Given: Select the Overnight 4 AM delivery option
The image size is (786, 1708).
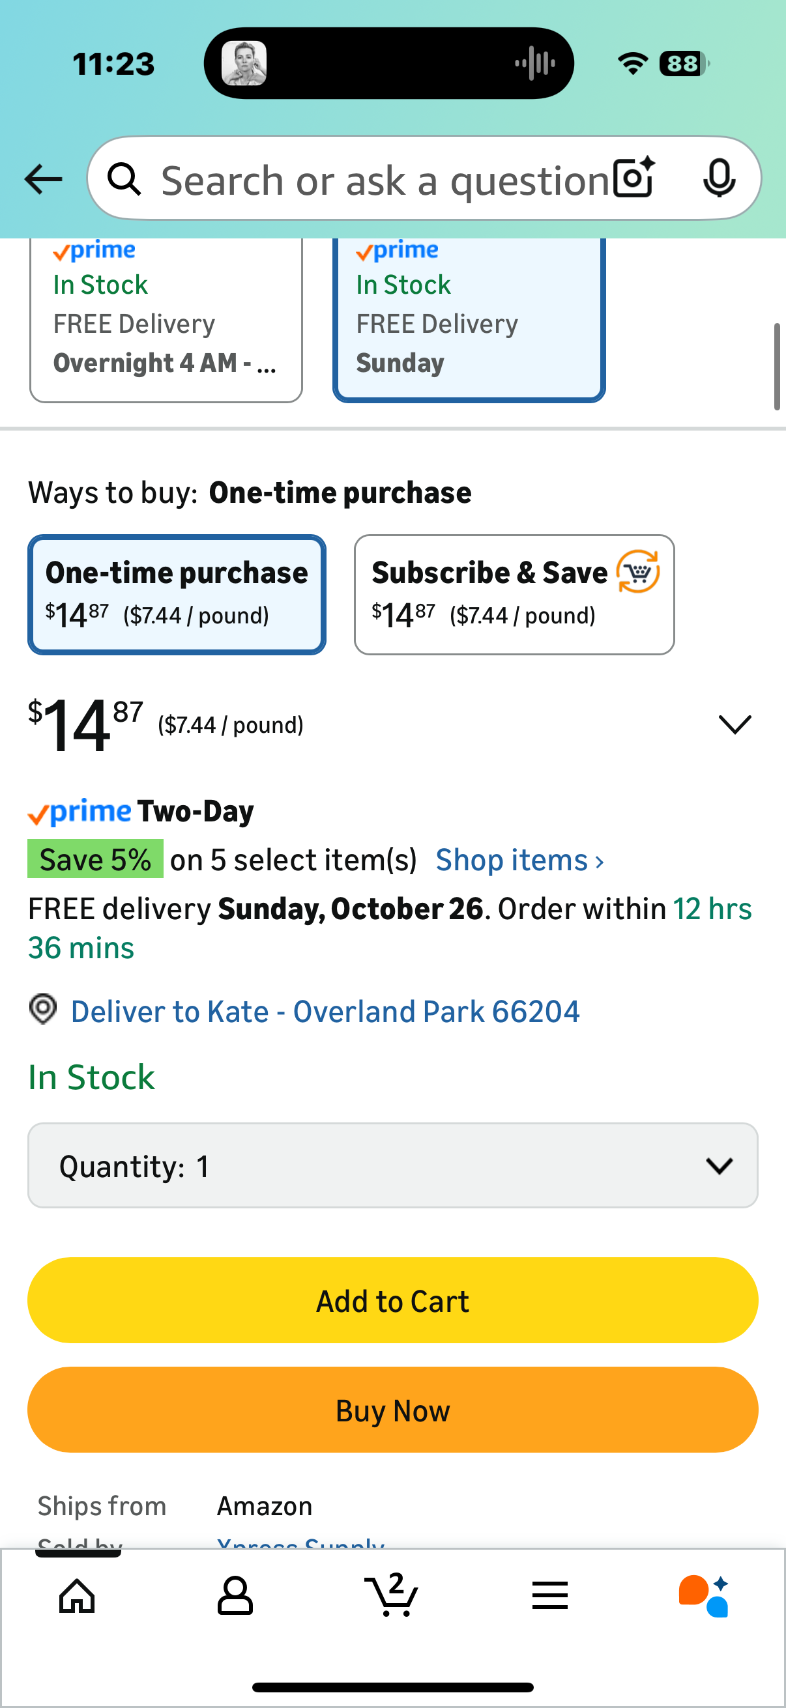Looking at the screenshot, I should click(166, 319).
